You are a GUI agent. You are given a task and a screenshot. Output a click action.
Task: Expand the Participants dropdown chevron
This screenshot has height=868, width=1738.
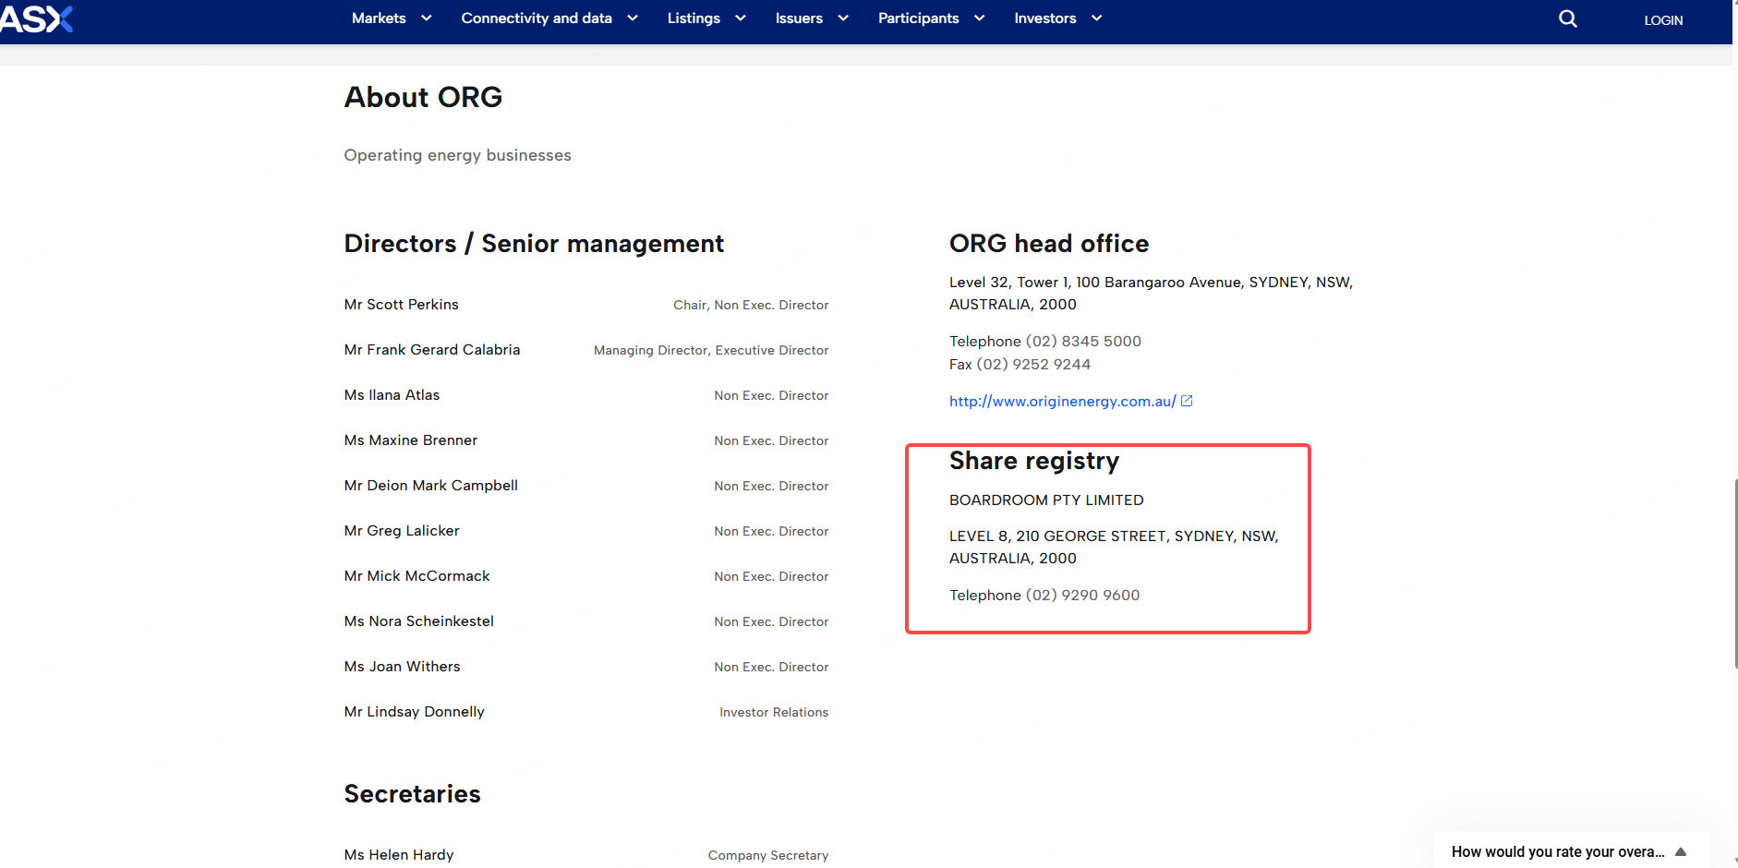[979, 18]
